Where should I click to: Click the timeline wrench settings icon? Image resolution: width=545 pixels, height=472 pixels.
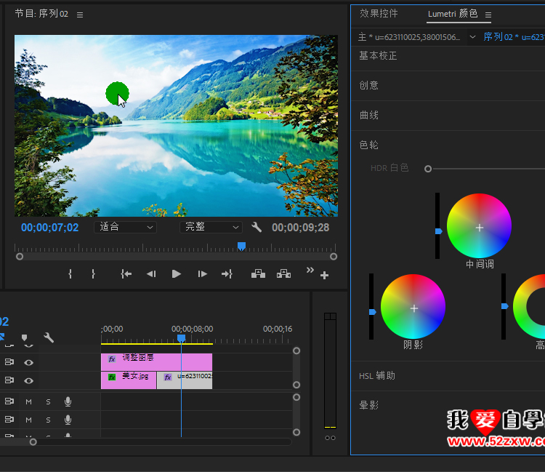49,337
